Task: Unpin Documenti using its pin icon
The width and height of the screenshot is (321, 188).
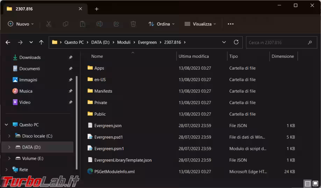Action: 71,69
